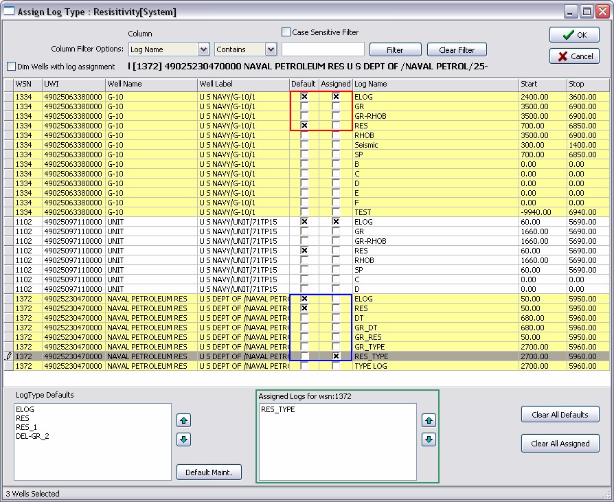The width and height of the screenshot is (614, 502).
Task: Click inside the filter text input field
Action: [x=323, y=49]
